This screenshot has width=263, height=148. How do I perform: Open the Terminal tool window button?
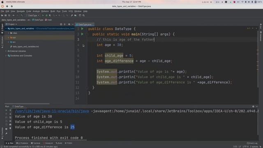[36, 143]
